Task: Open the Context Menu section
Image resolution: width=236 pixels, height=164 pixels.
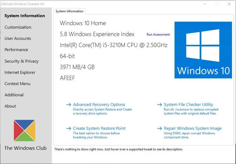Action: 17,84
